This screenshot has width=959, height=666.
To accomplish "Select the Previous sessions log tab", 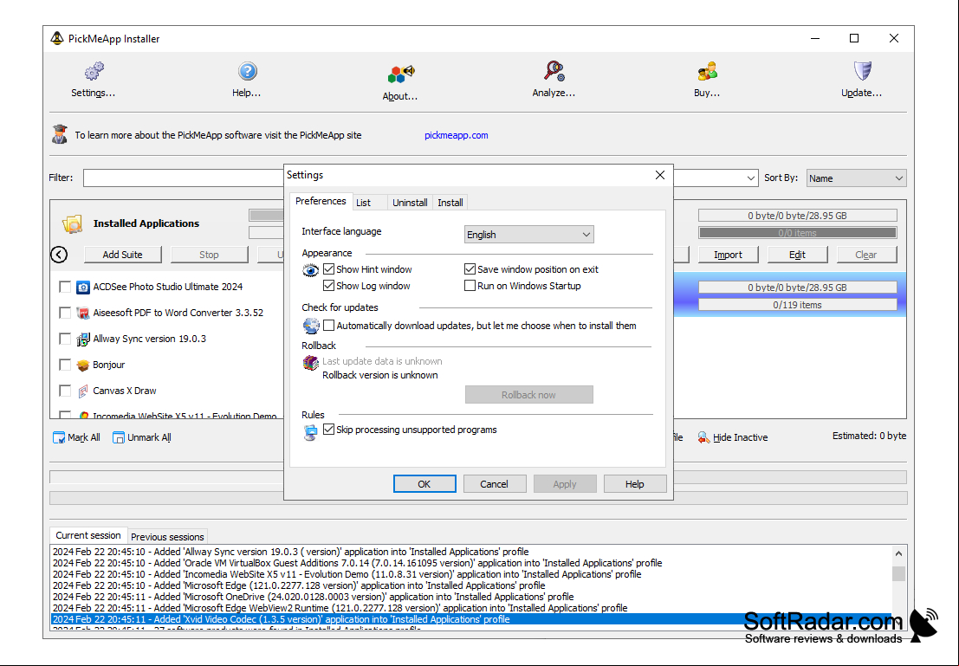I will 167,537.
